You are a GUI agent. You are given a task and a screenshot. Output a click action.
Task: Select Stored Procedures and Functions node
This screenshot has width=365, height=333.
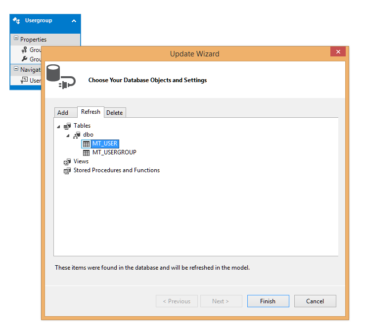point(116,170)
